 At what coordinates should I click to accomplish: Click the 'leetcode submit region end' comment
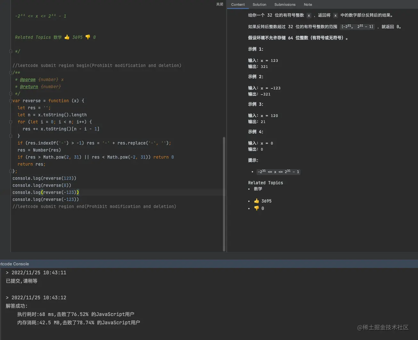pos(94,206)
